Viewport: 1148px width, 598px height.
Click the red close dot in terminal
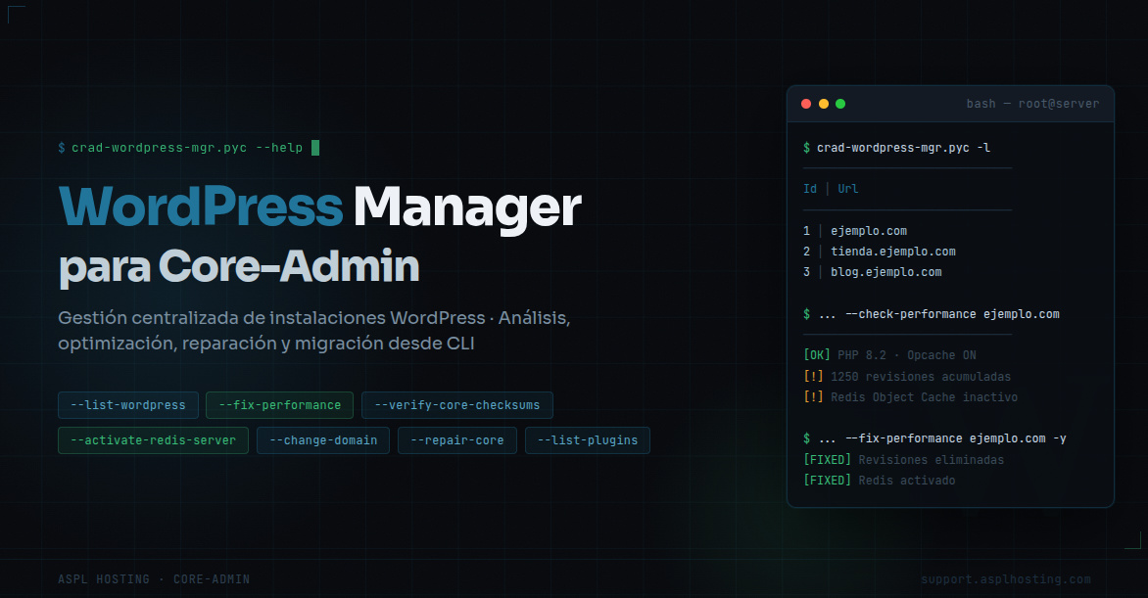point(806,104)
